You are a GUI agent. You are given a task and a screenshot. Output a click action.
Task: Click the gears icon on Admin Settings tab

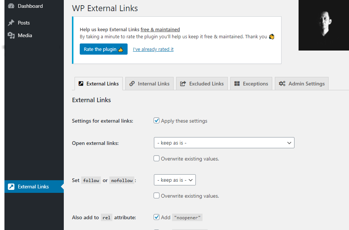[x=282, y=84]
